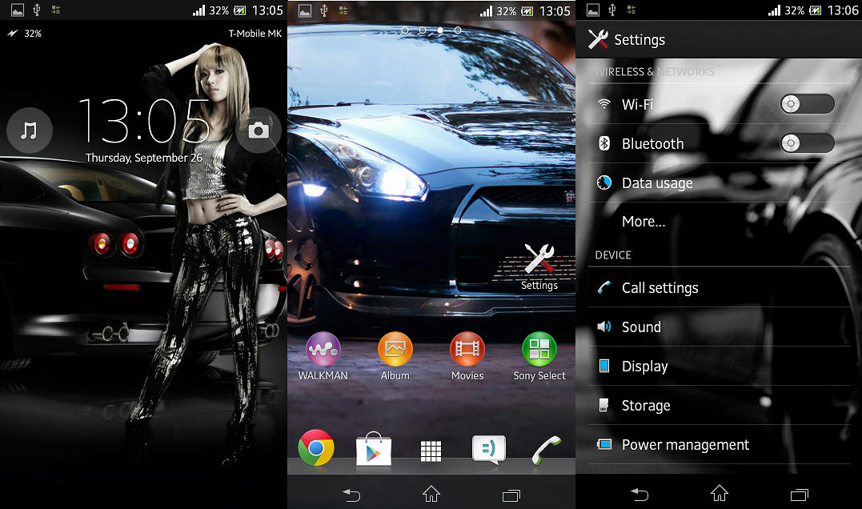Tap picture notification icon on Settings screen

593,10
